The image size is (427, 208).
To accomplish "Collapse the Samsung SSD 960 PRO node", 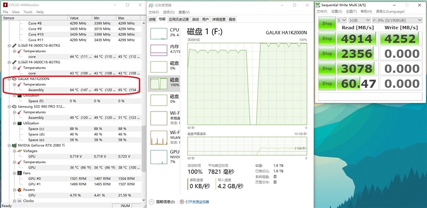I will pyautogui.click(x=9, y=107).
